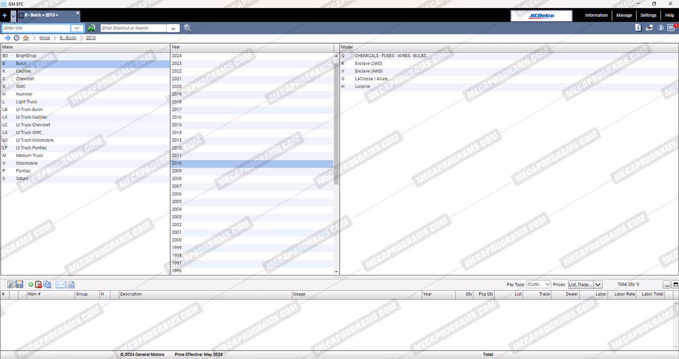Click the green add item icon
The height and width of the screenshot is (359, 679).
31,285
